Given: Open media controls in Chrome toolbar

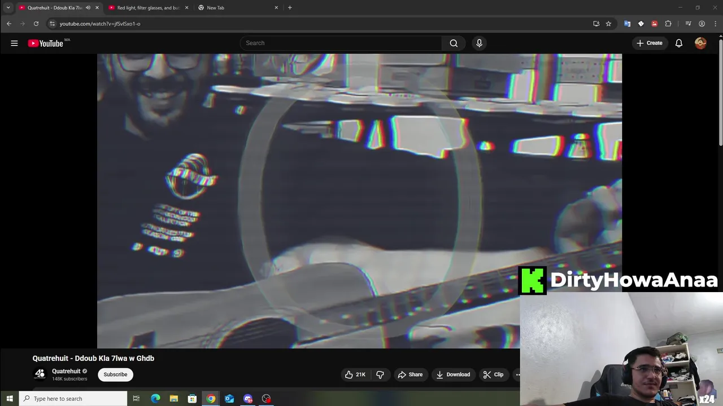Looking at the screenshot, I should [688, 24].
